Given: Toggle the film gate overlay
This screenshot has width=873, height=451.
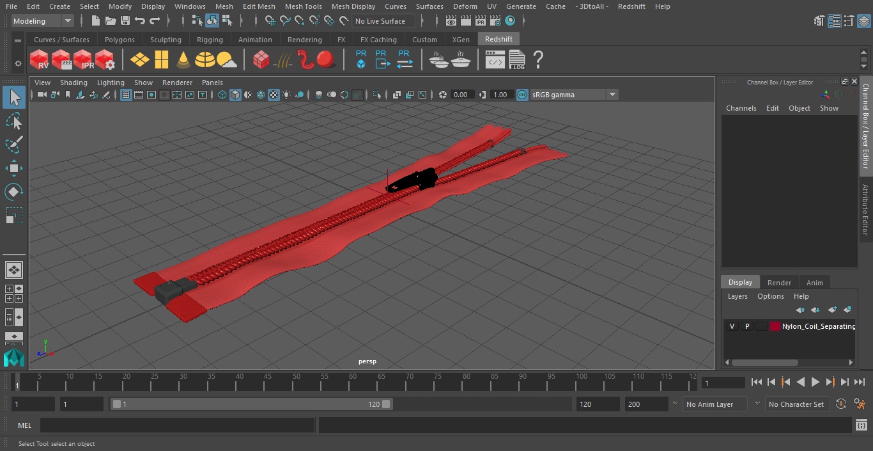Looking at the screenshot, I should click(x=139, y=95).
